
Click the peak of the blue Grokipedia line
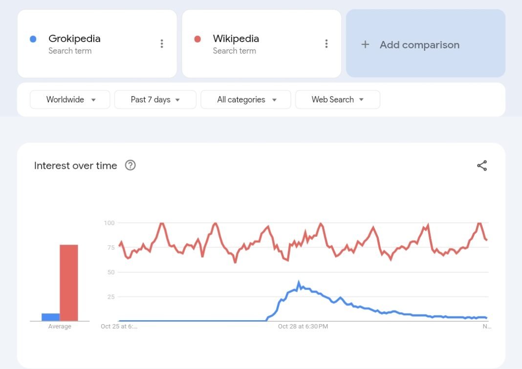299,281
